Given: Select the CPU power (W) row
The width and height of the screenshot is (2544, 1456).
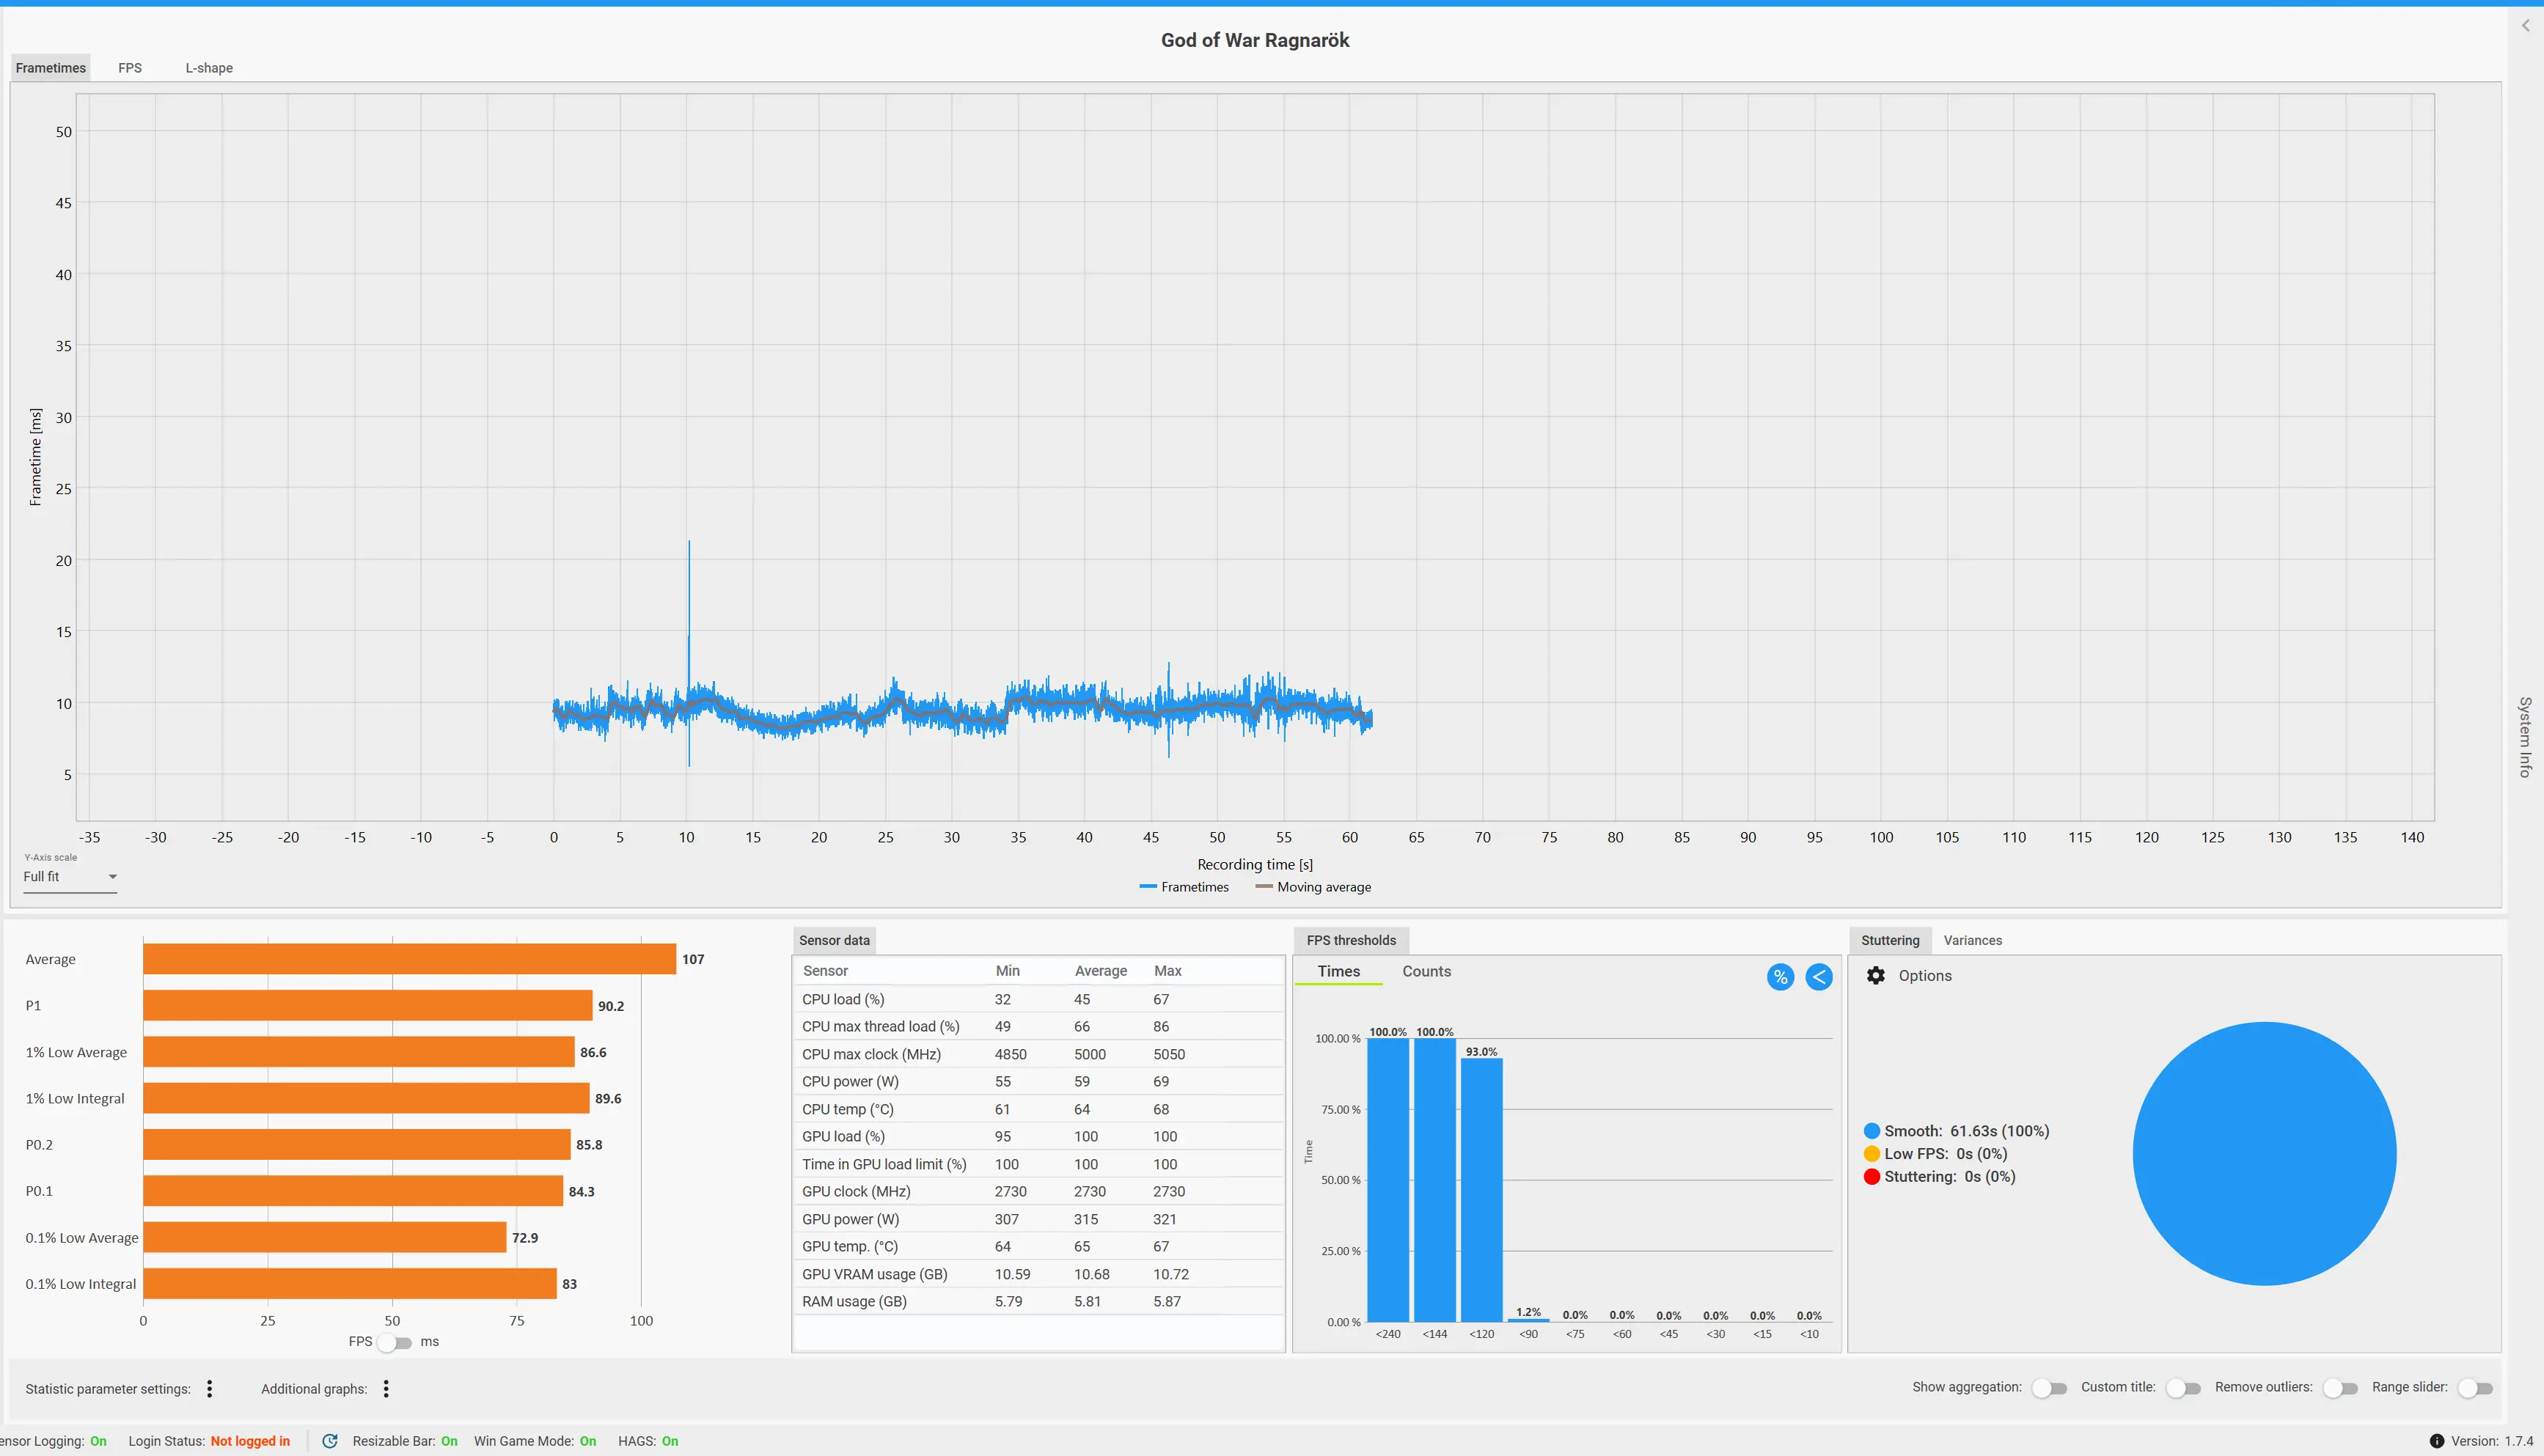Looking at the screenshot, I should click(x=1039, y=1081).
